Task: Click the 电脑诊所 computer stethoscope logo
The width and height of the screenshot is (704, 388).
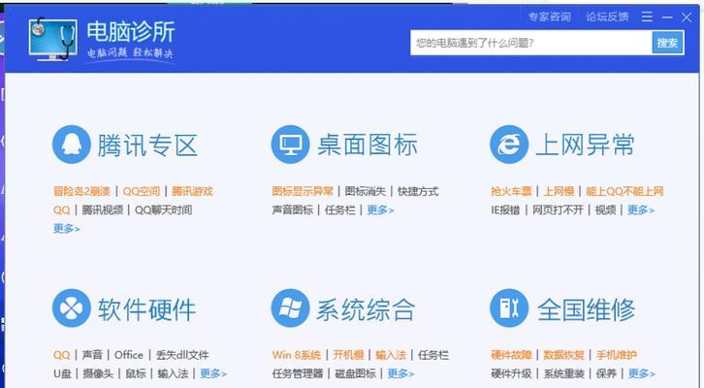Action: [52, 39]
